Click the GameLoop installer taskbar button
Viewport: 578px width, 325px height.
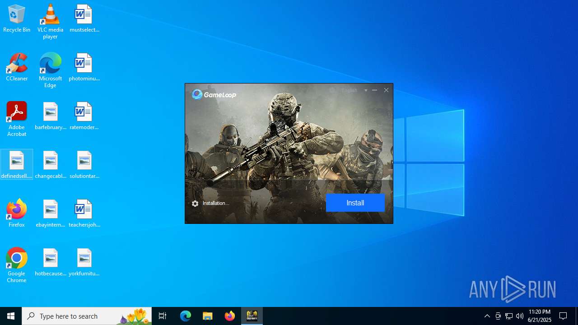pos(252,316)
